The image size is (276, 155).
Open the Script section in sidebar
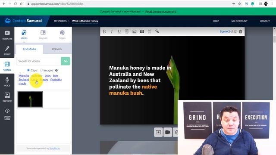7,50
